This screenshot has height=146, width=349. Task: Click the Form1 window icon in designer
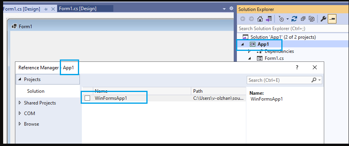click(14, 26)
